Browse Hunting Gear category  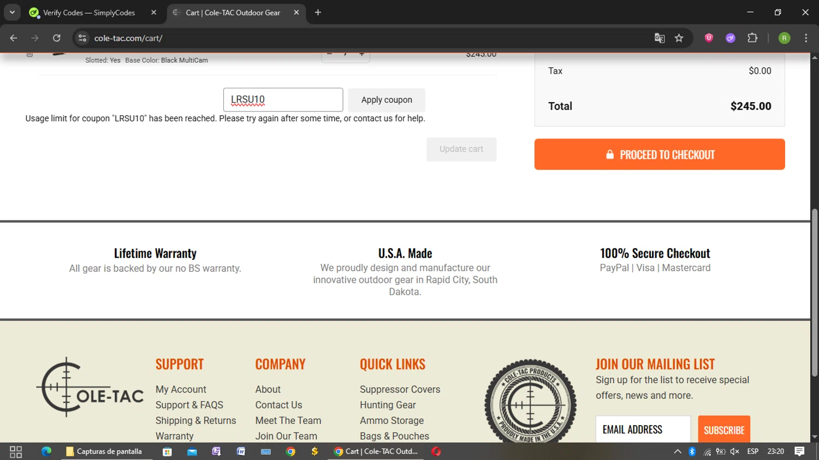tap(388, 405)
